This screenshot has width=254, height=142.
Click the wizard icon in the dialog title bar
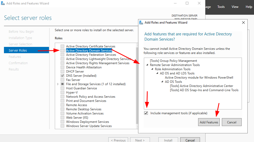141,23
